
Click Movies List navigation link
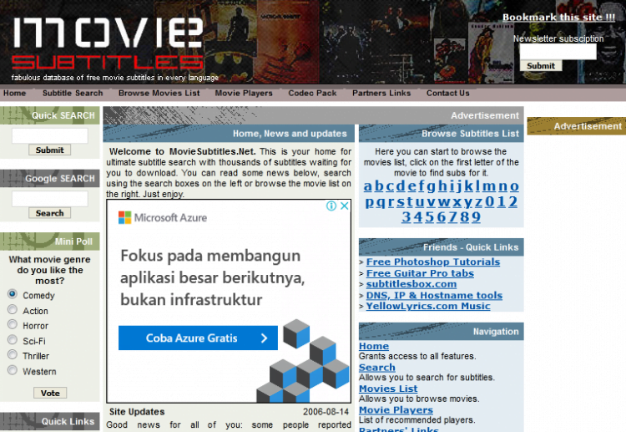point(388,389)
